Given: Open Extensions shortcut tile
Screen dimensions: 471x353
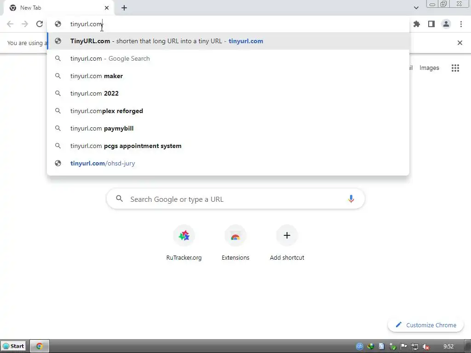Looking at the screenshot, I should click(x=235, y=243).
